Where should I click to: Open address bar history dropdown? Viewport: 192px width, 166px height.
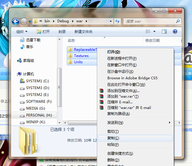111,21
